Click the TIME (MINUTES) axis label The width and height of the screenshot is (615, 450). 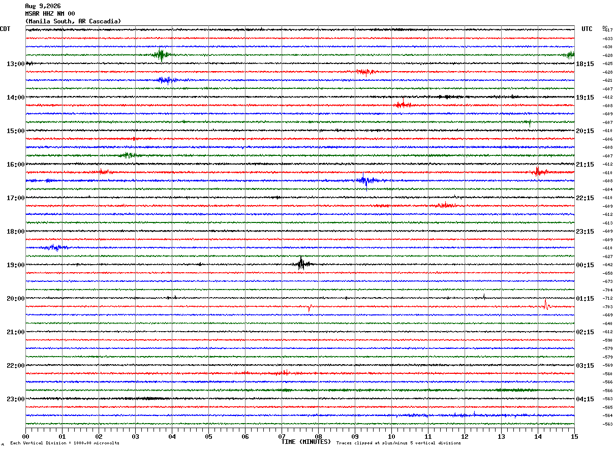pos(306,442)
